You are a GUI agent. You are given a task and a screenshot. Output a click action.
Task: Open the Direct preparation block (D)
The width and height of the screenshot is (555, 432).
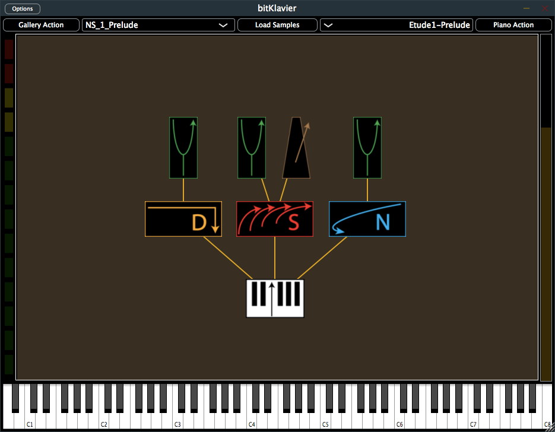click(183, 219)
